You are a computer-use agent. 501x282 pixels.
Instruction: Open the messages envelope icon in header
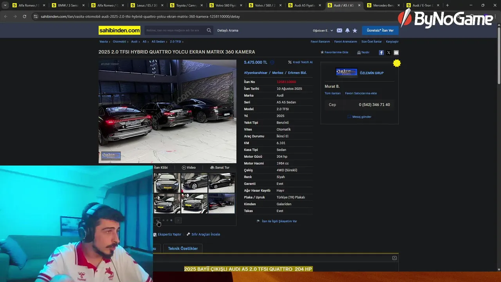(x=339, y=30)
